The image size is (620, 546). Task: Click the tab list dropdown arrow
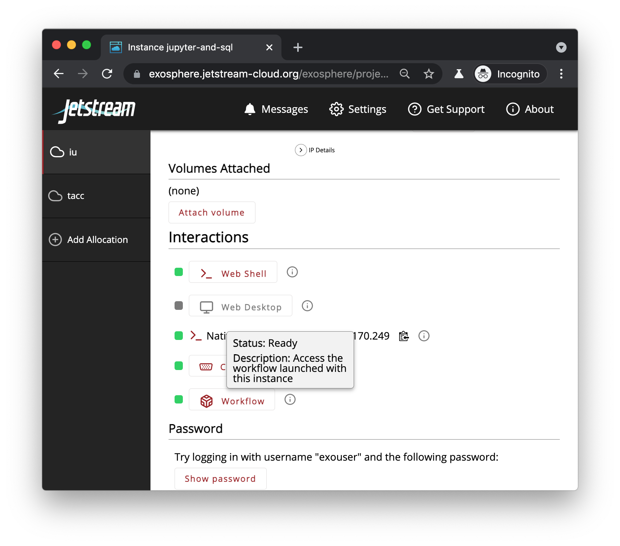pyautogui.click(x=561, y=47)
